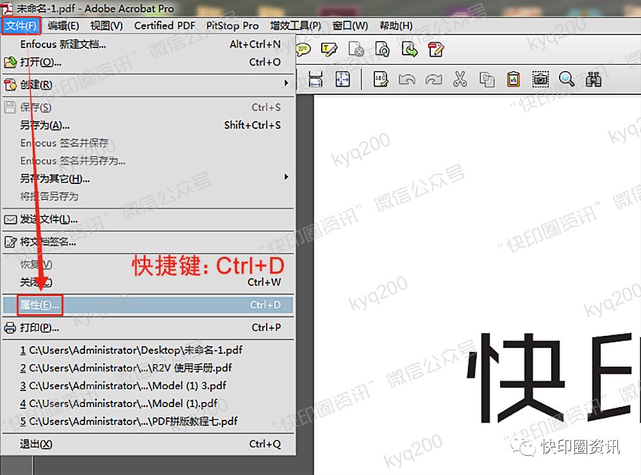Open the 帮助(H) menu
The height and width of the screenshot is (475, 641).
click(395, 26)
